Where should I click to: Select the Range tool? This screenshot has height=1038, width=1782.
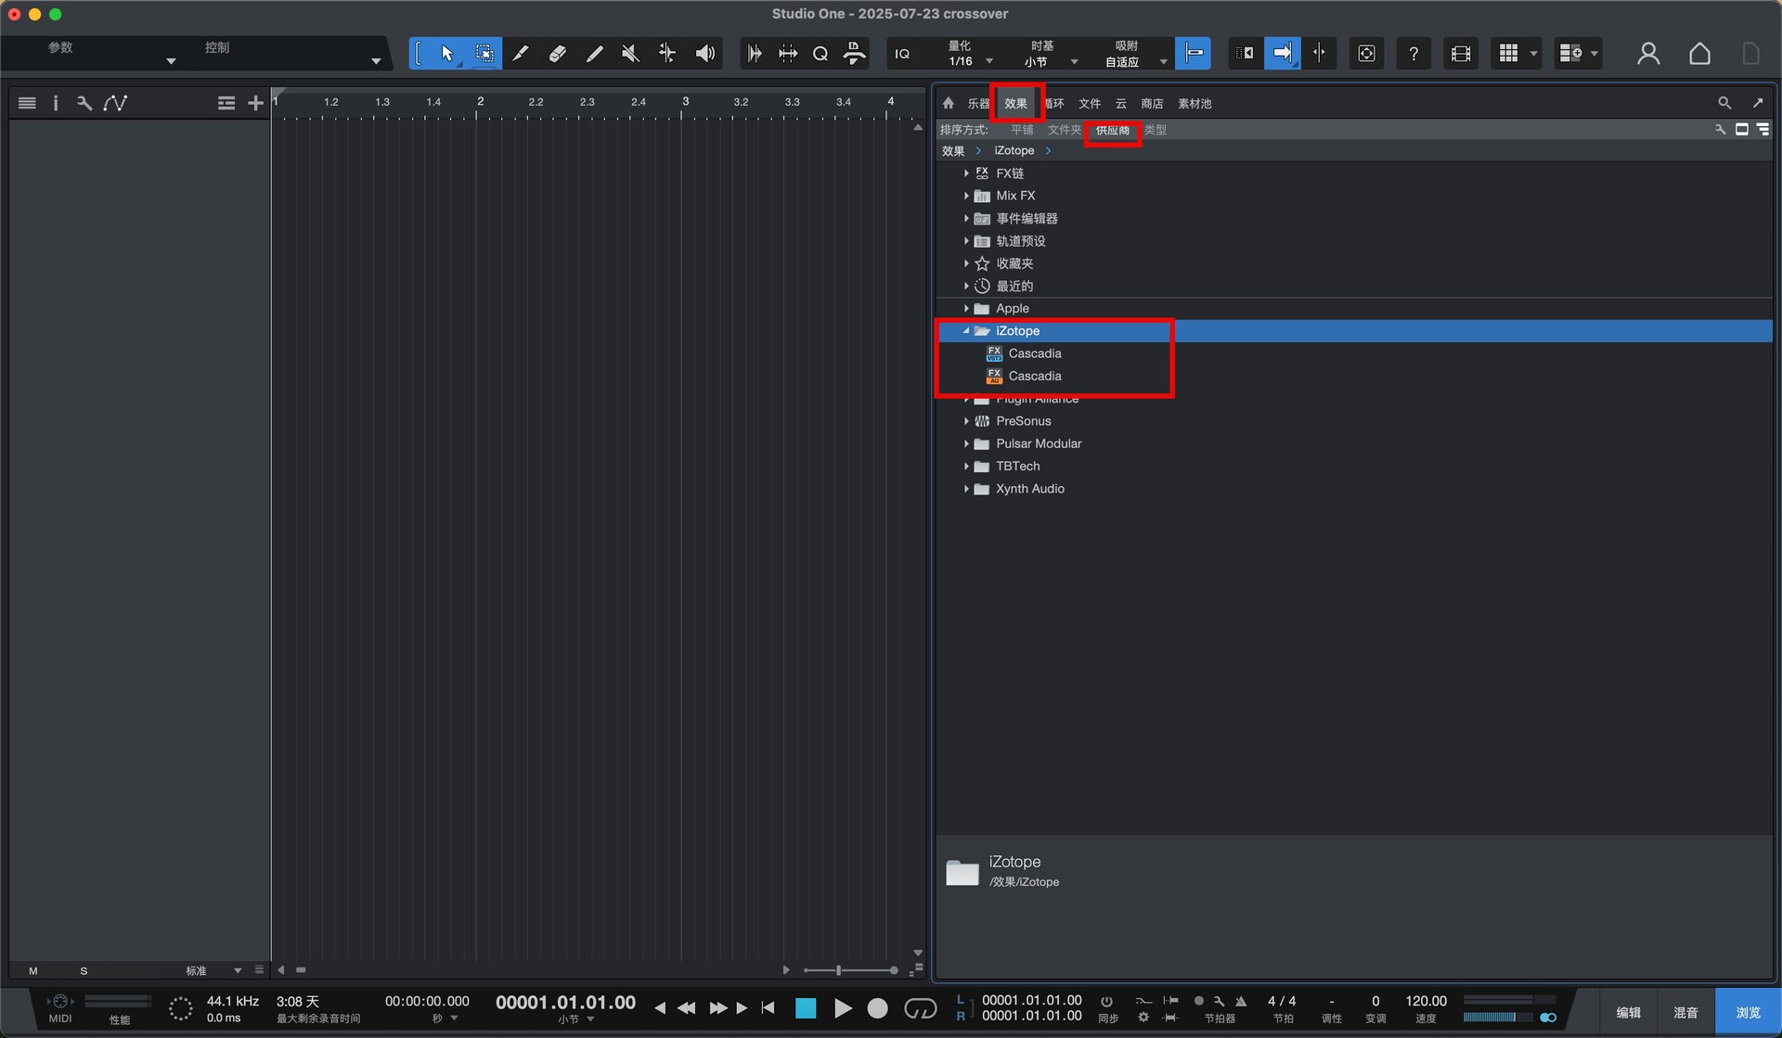pyautogui.click(x=484, y=54)
